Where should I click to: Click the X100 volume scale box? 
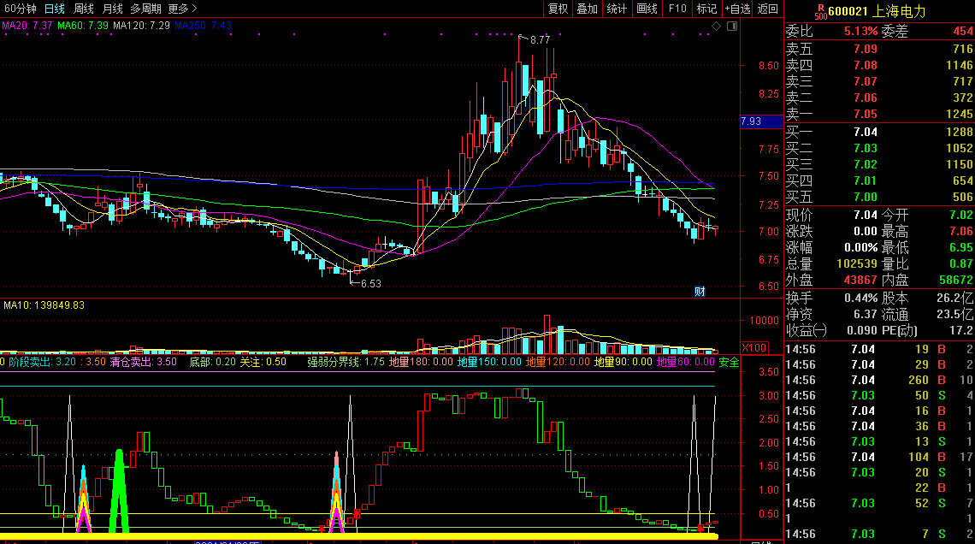point(754,347)
